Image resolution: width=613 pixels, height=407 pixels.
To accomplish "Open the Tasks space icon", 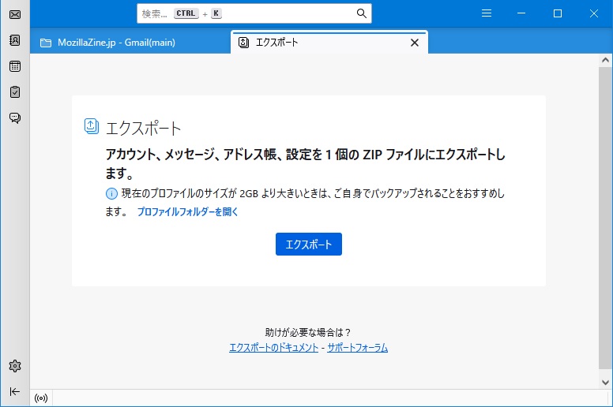I will (14, 92).
